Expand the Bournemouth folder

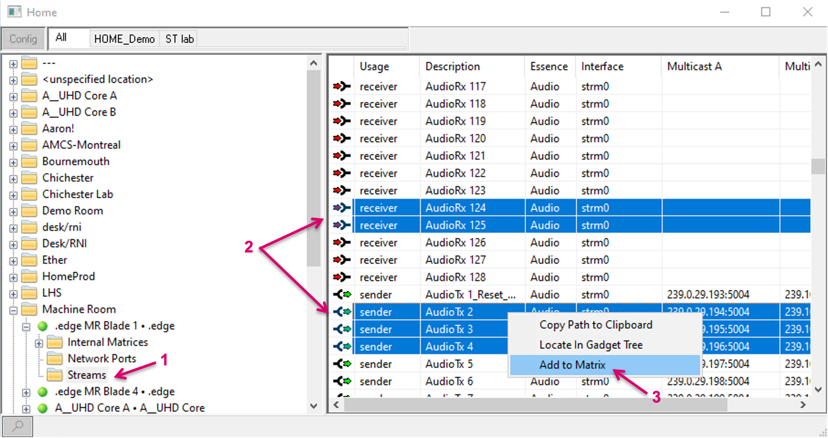[13, 163]
